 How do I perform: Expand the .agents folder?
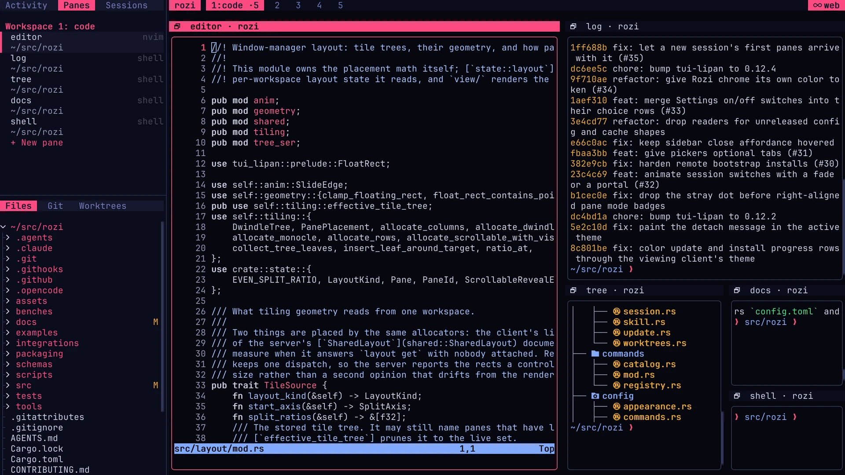(x=7, y=237)
